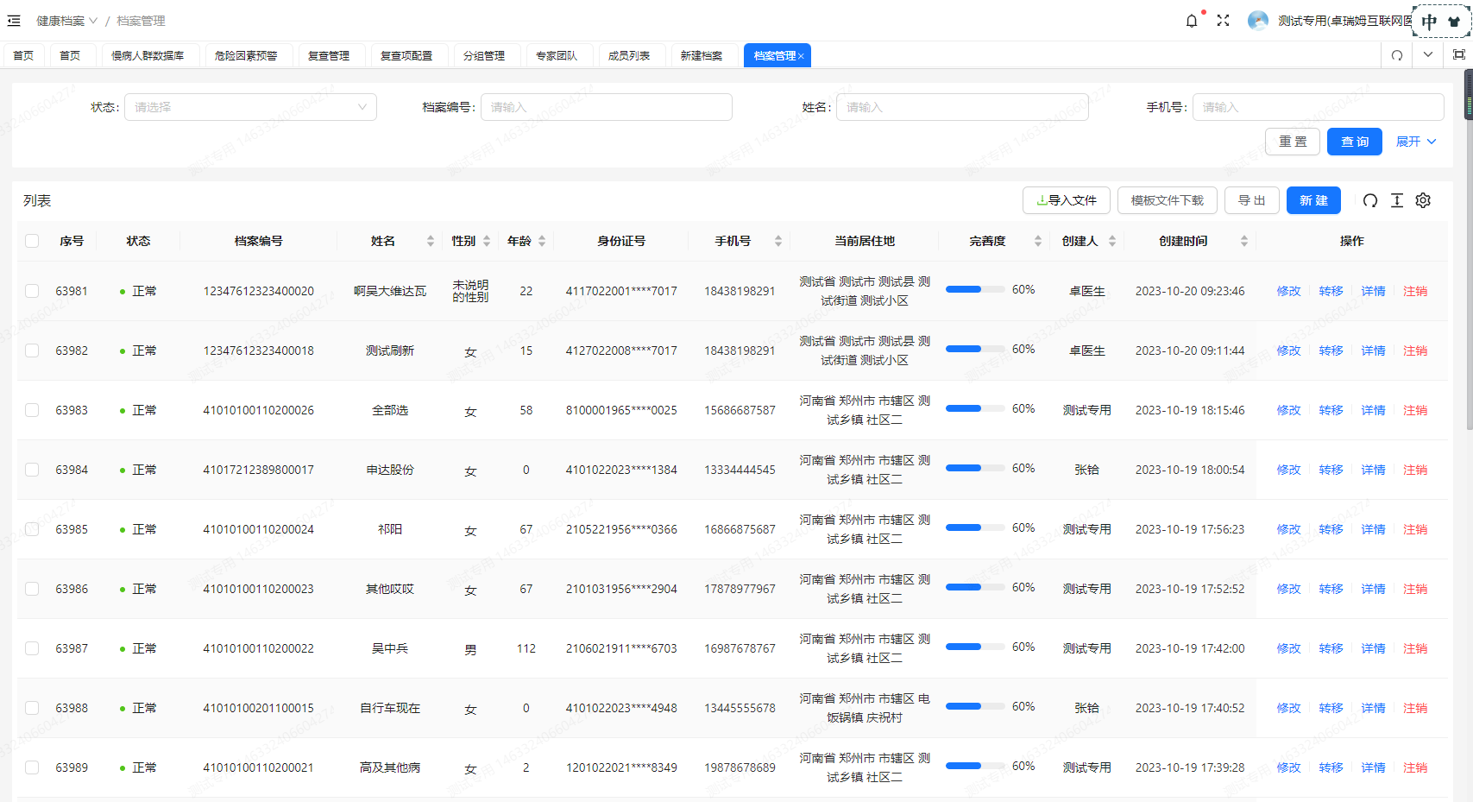Click 详情 for record 63985
This screenshot has width=1473, height=802.
pos(1373,529)
